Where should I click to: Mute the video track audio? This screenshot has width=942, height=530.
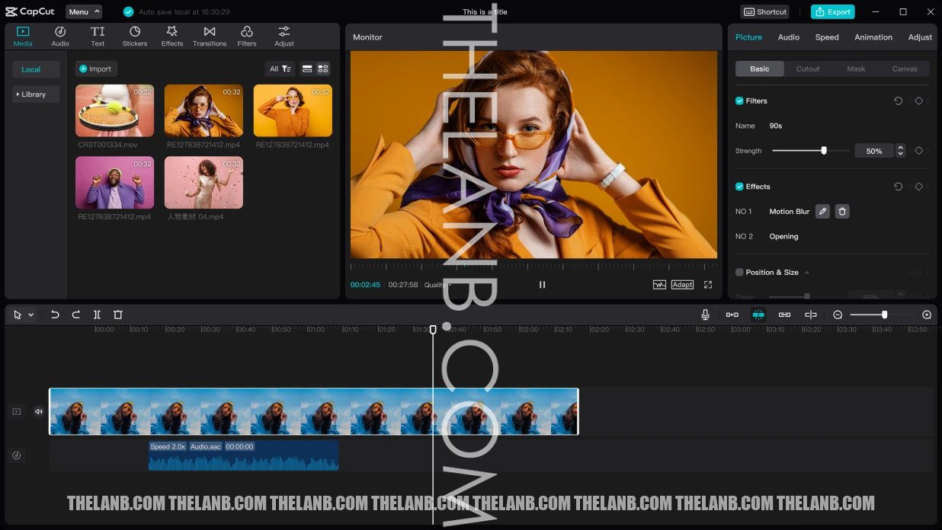coord(39,412)
